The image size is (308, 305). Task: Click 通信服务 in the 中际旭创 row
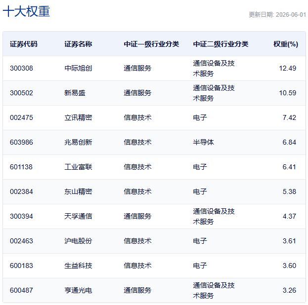(137, 68)
